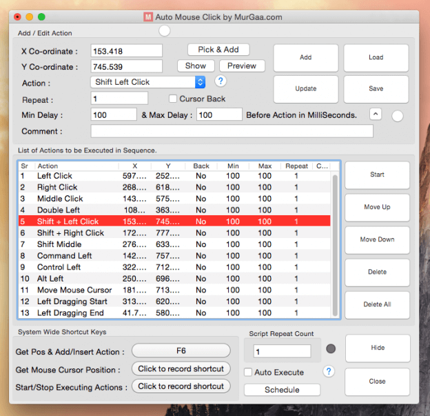The height and width of the screenshot is (416, 430).
Task: Click the Load button
Action: 376,57
